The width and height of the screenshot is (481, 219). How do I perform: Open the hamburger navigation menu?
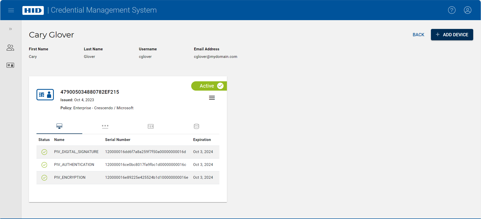11,10
